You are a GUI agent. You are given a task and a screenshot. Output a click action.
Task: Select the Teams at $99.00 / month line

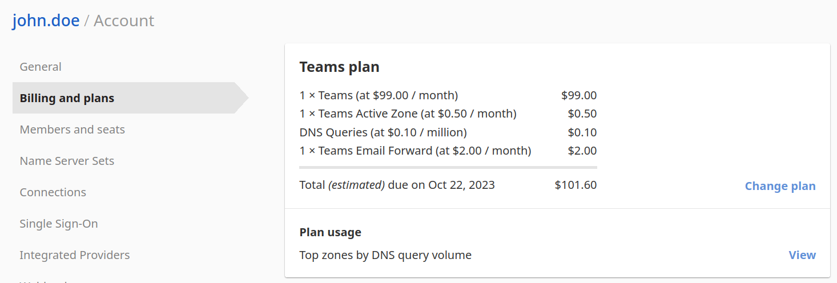(x=379, y=95)
